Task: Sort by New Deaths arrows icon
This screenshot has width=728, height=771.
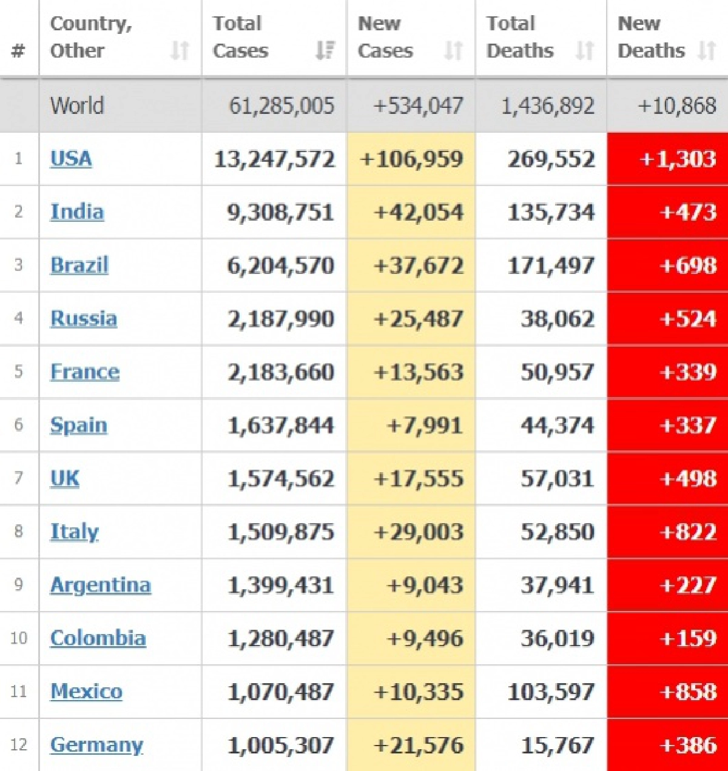Action: click(707, 50)
